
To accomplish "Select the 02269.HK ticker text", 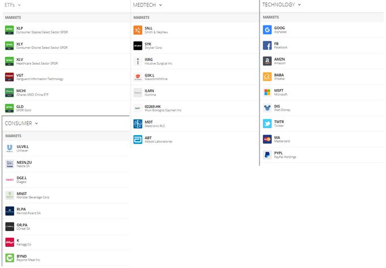I will click(153, 107).
